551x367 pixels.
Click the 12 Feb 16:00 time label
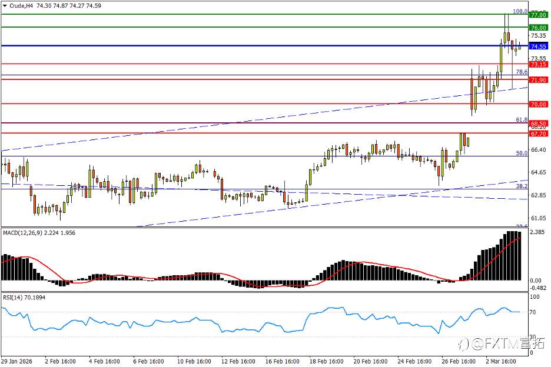pos(238,361)
